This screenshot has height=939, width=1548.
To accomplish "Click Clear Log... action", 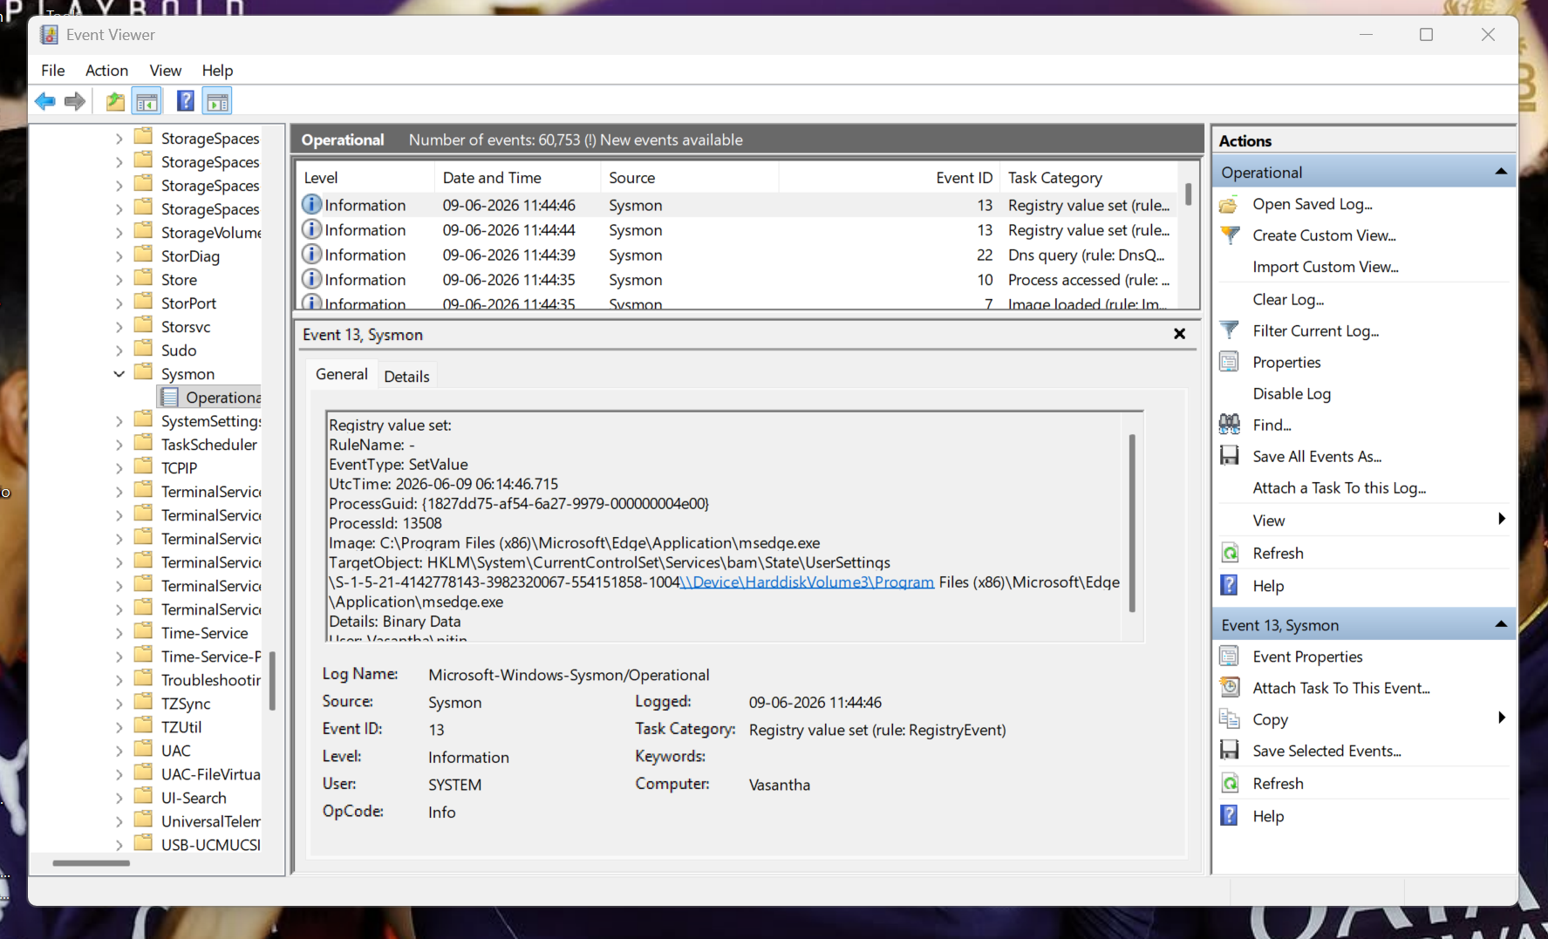I will 1288,299.
